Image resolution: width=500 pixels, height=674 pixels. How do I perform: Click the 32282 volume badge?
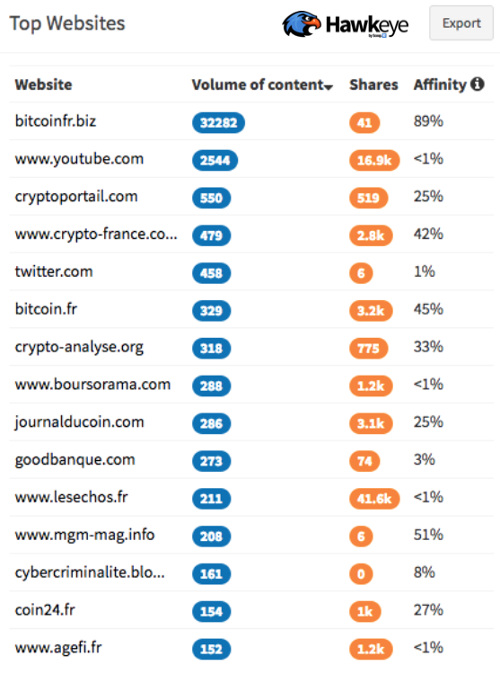(x=218, y=123)
